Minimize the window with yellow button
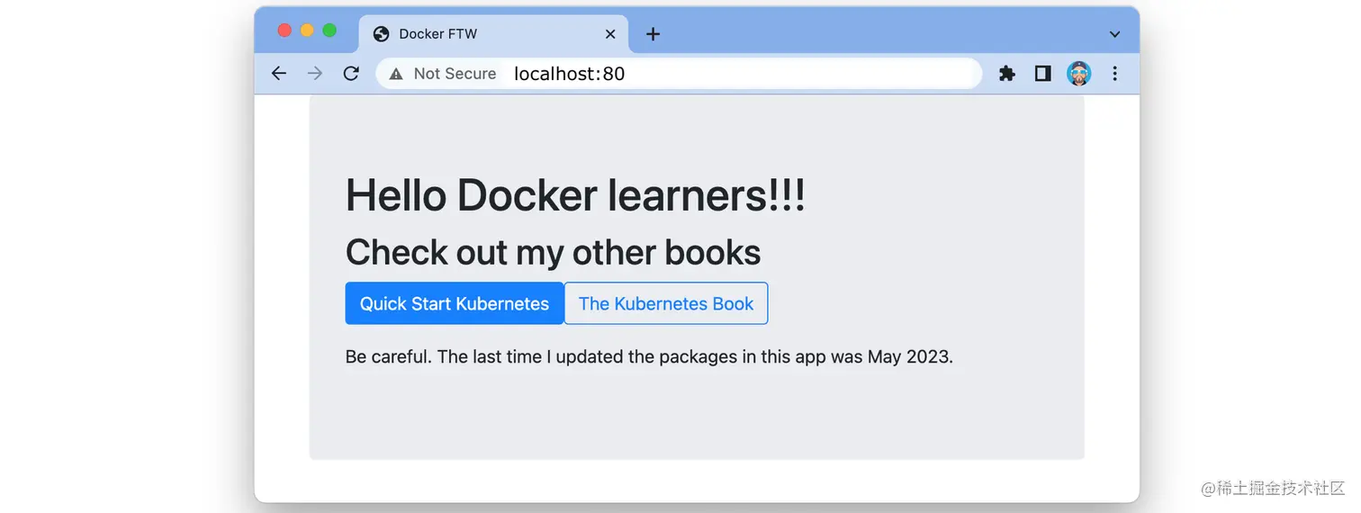This screenshot has width=1361, height=513. (x=307, y=31)
